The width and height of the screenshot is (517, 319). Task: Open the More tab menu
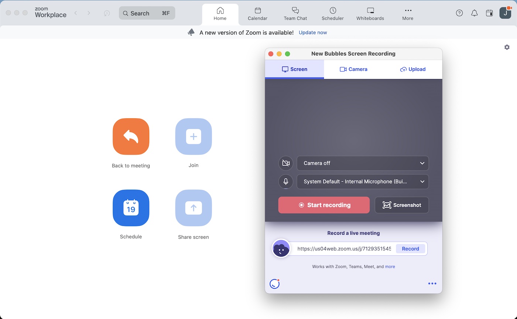pos(408,14)
